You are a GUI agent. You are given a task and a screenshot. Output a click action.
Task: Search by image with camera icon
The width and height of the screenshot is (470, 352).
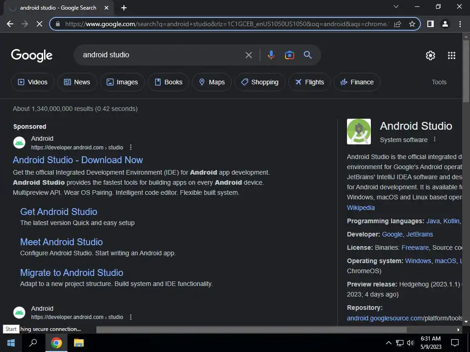(289, 55)
